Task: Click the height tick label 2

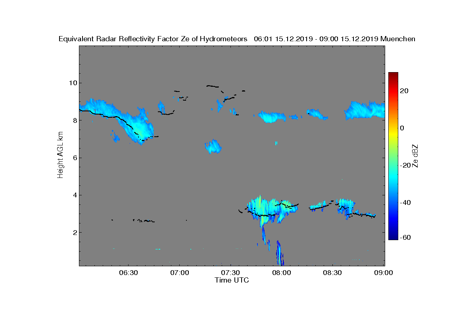Action: [75, 232]
